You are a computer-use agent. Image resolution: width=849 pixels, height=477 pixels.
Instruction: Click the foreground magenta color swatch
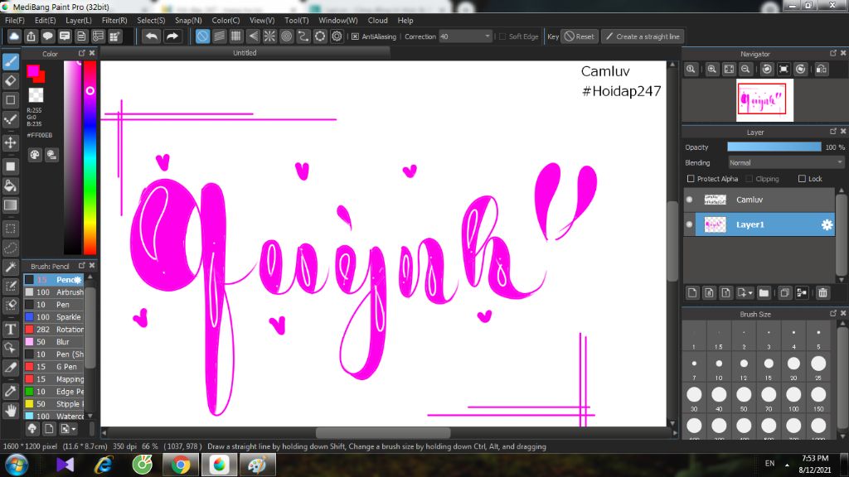coord(33,71)
